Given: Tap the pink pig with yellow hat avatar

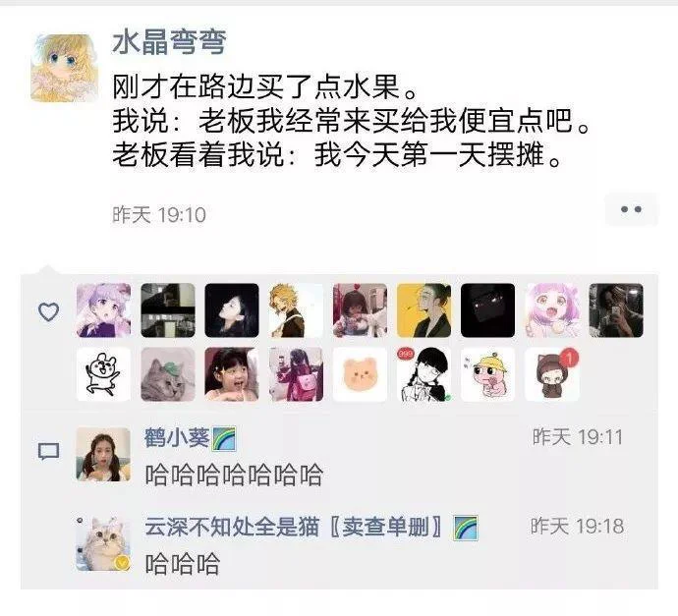Looking at the screenshot, I should [487, 374].
